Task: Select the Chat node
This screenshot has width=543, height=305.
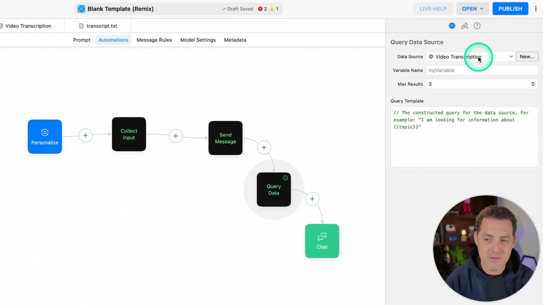Action: point(322,241)
